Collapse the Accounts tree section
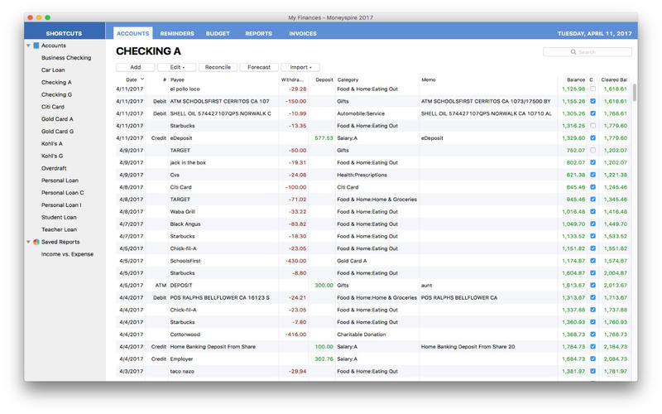662x414 pixels. coord(28,46)
